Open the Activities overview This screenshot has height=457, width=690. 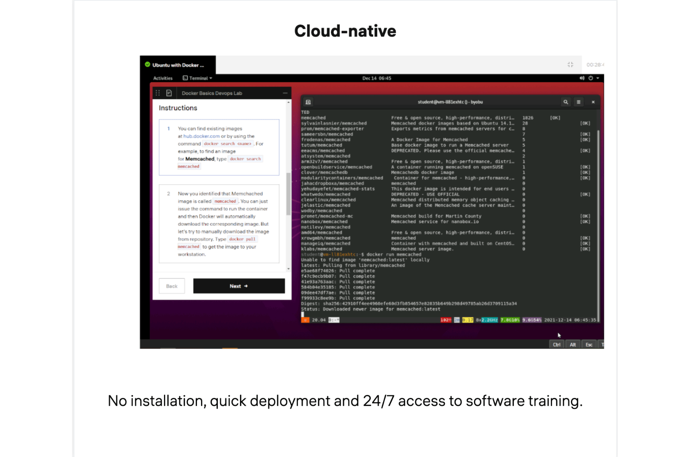click(x=163, y=78)
